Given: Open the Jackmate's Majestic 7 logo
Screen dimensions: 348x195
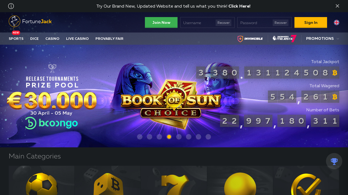Looking at the screenshot, I should pos(284,38).
